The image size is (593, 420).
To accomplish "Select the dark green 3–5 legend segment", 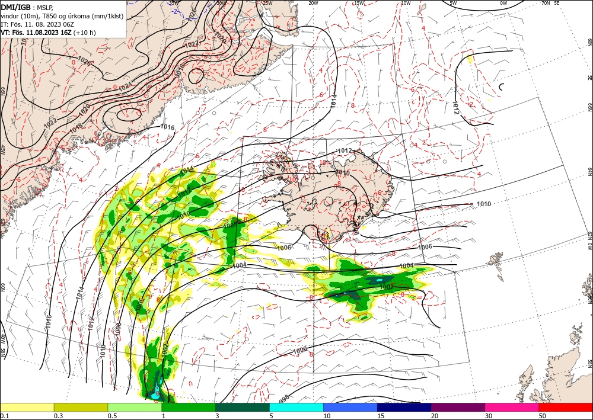I will [243, 407].
